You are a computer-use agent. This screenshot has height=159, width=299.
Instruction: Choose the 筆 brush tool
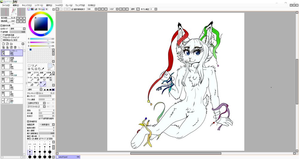pyautogui.click(x=43, y=84)
